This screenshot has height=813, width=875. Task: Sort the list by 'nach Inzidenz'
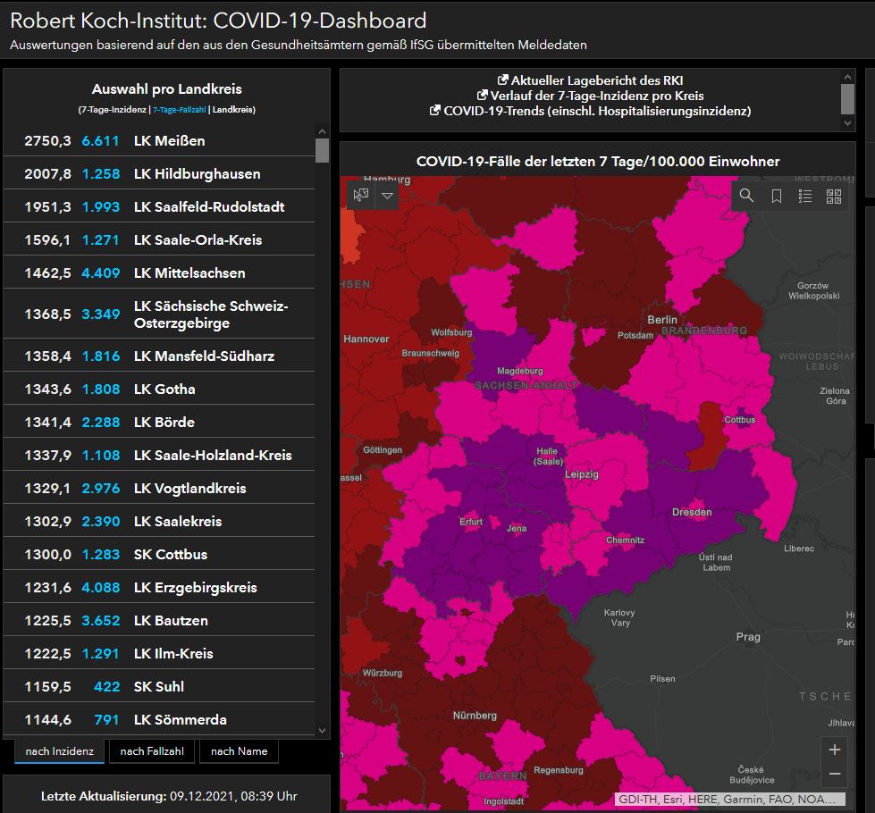(59, 751)
